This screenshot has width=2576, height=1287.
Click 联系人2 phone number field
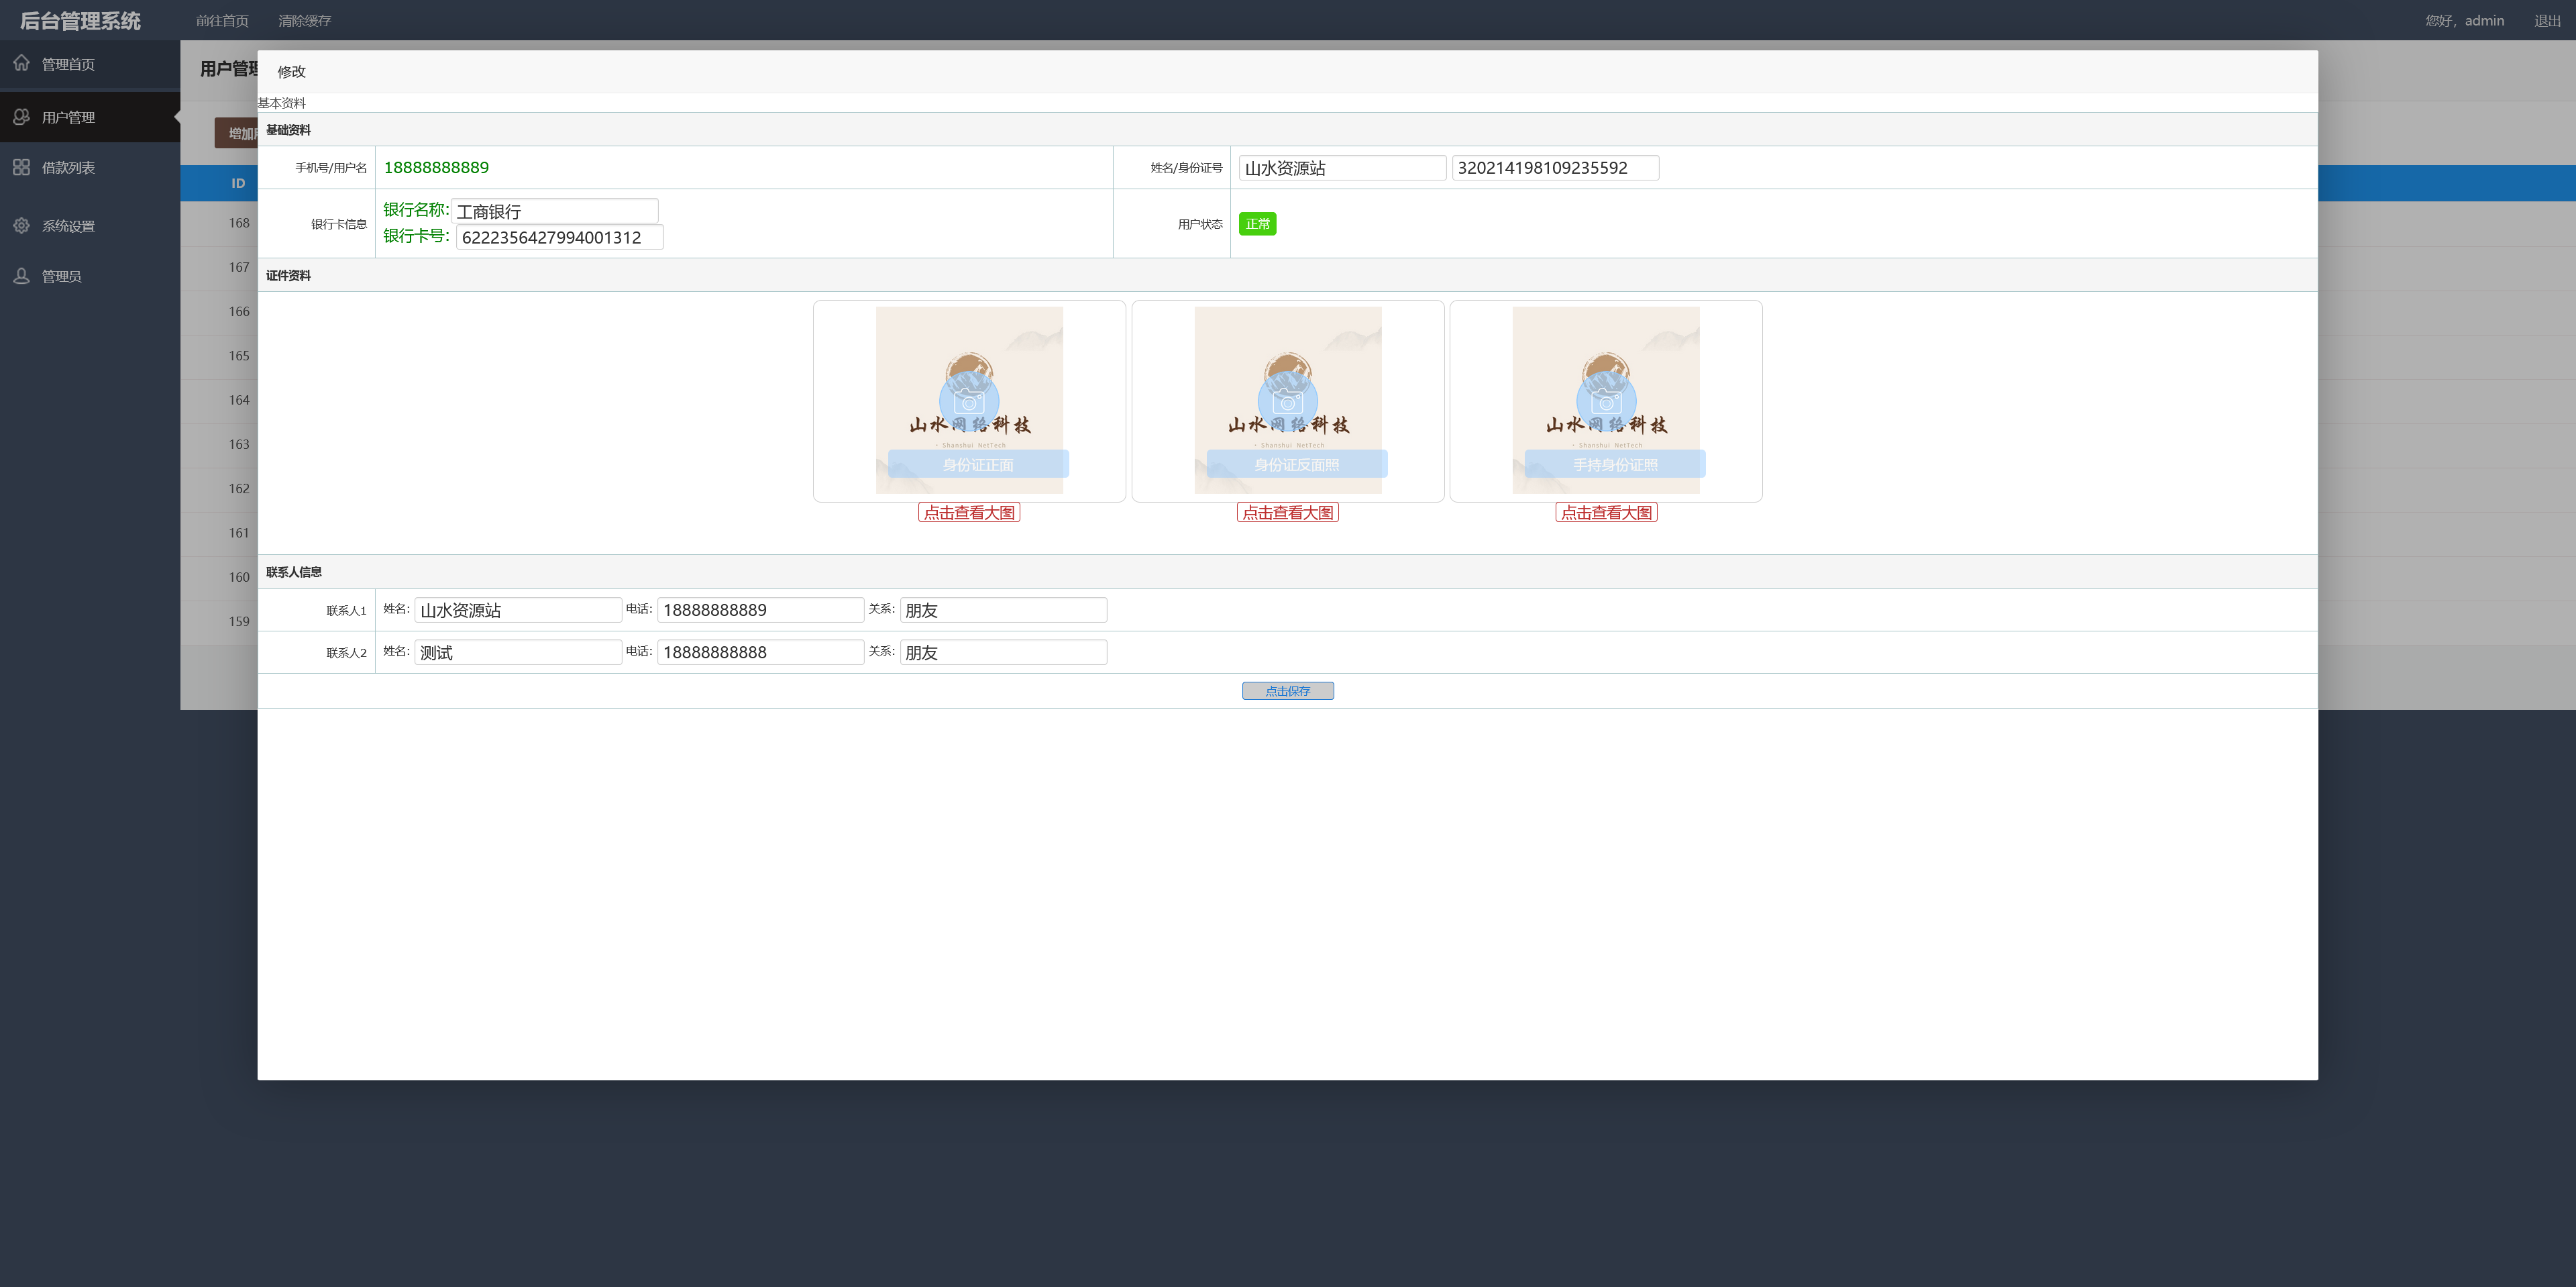tap(760, 652)
